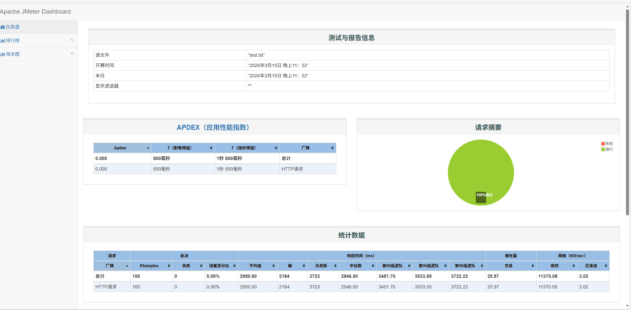
Task: Click the 测试与报告信息 panel heading
Action: (x=352, y=38)
